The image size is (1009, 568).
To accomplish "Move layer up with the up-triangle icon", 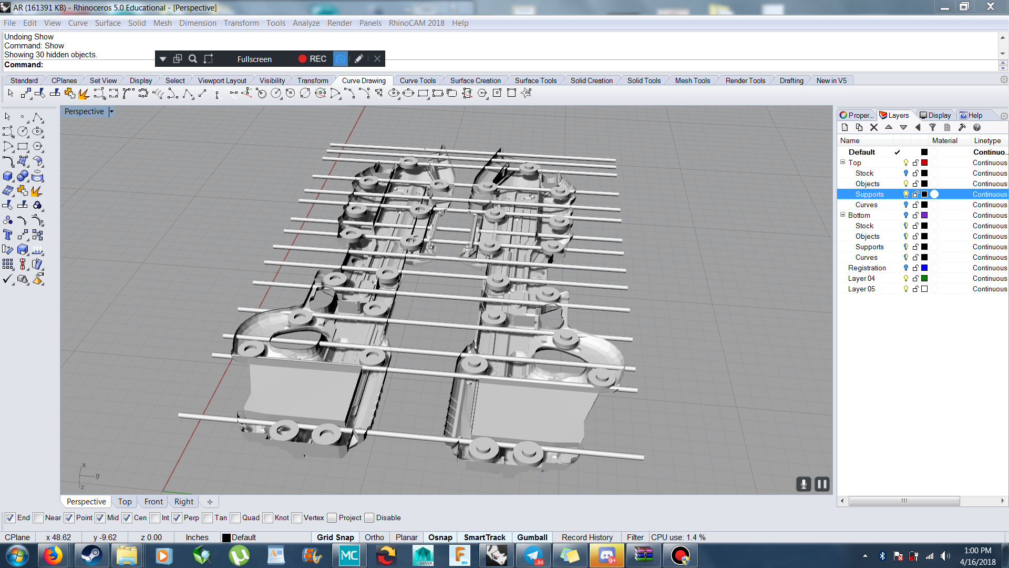I will (x=889, y=127).
